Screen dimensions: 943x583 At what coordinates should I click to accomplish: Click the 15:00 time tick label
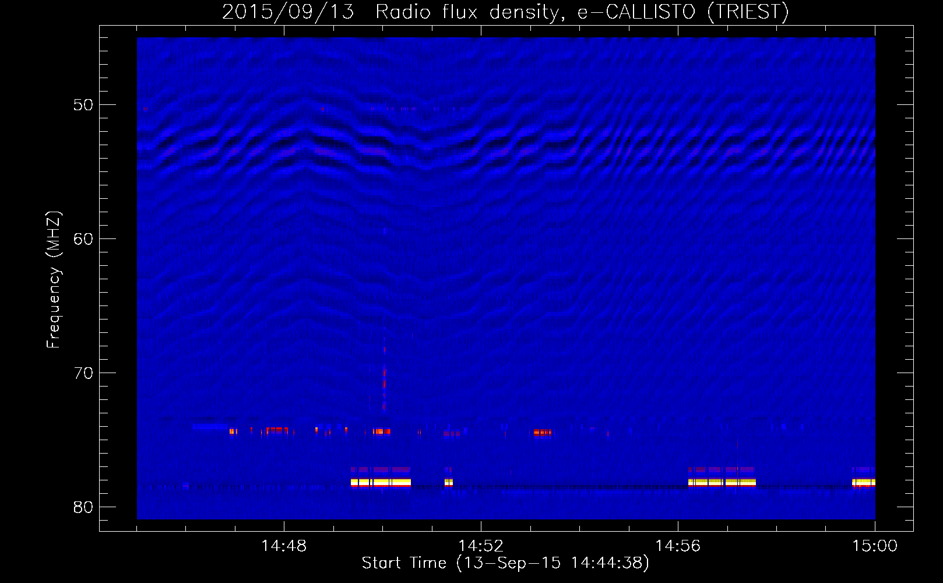[875, 546]
